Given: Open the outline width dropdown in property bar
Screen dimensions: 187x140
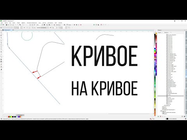Looking at the screenshot, I should [x=56, y=28].
